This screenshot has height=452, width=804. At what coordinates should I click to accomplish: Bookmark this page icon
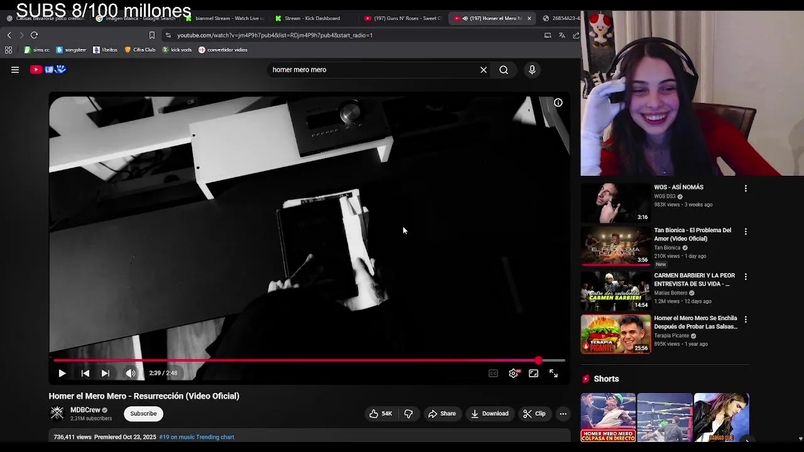coord(151,35)
